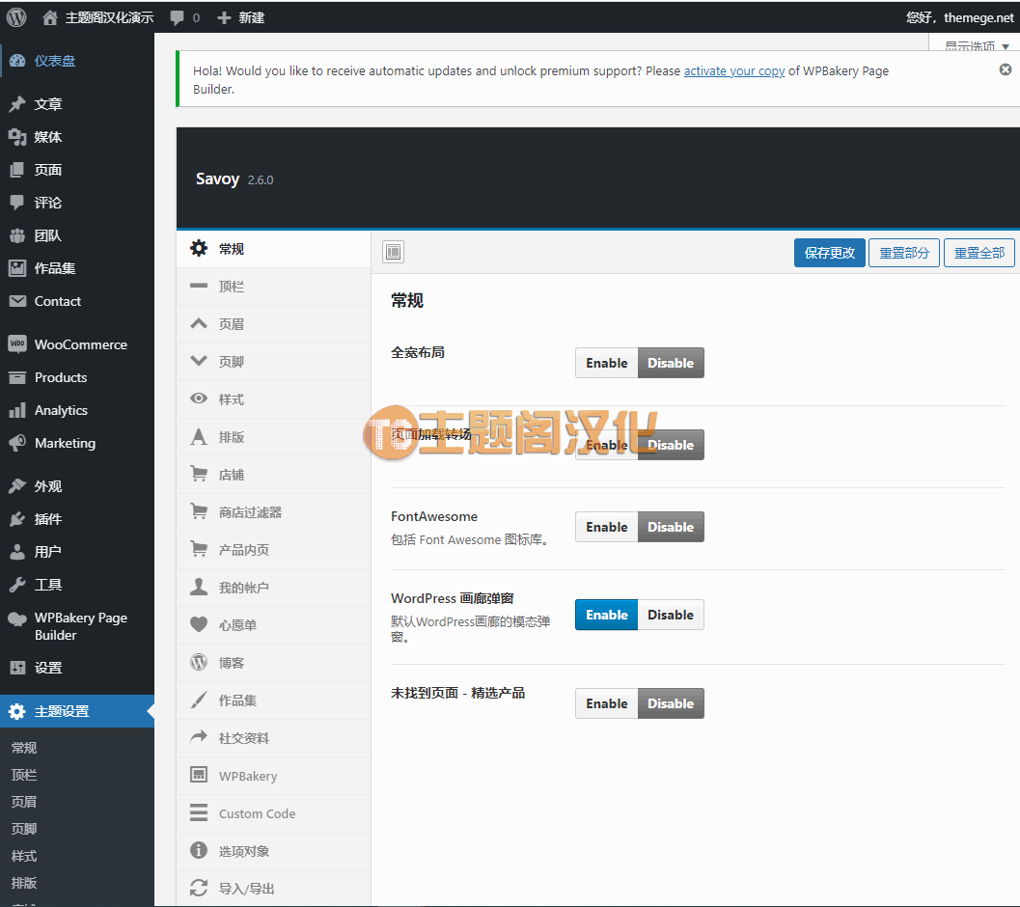Click the home icon in admin bar
Screen dimensions: 1020x907
point(50,17)
